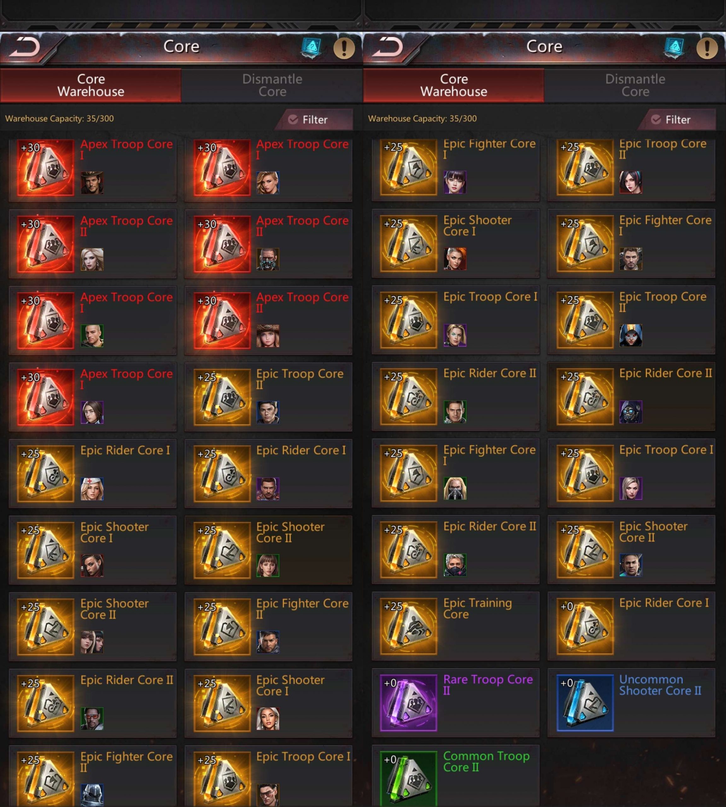Viewport: 726px width, 807px height.
Task: Toggle the Filter checkmark in left panel
Action: click(x=293, y=120)
